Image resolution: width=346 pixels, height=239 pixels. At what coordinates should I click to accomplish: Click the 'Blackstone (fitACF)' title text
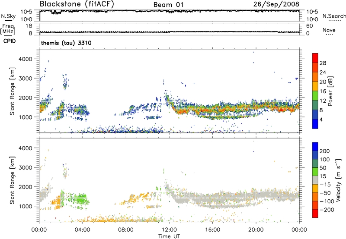(77, 4)
